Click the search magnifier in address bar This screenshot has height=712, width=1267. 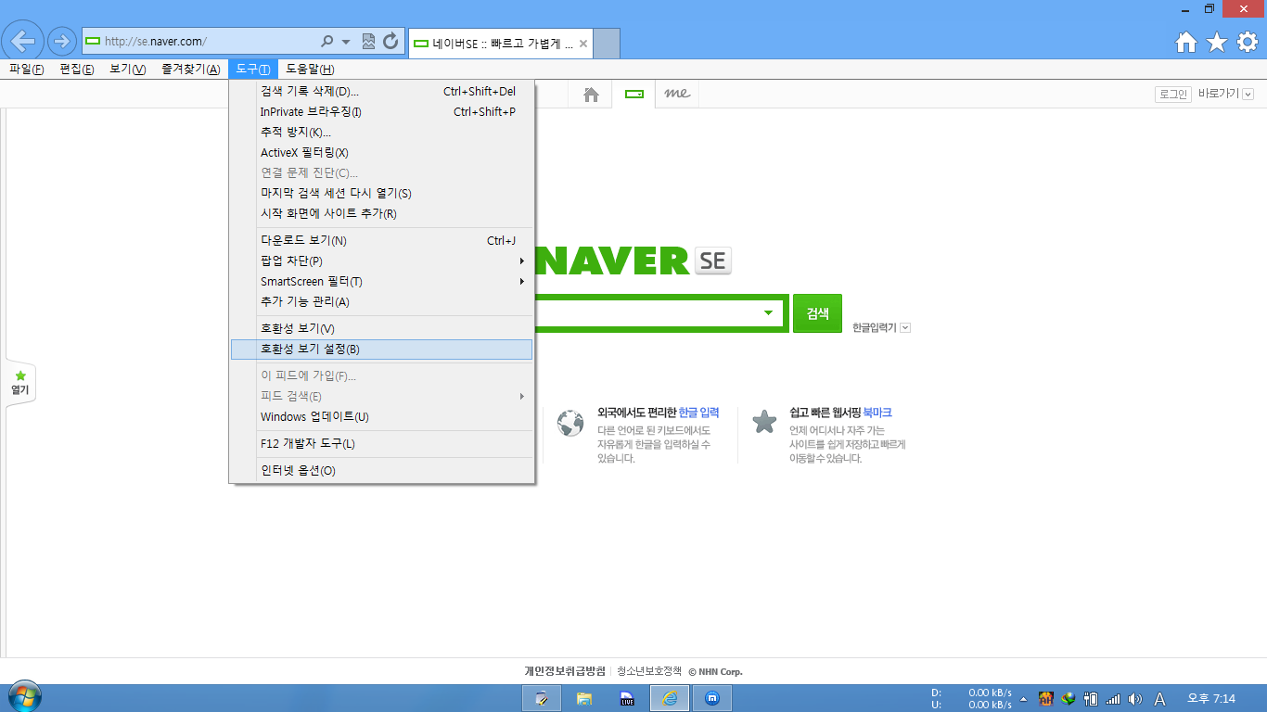[326, 42]
